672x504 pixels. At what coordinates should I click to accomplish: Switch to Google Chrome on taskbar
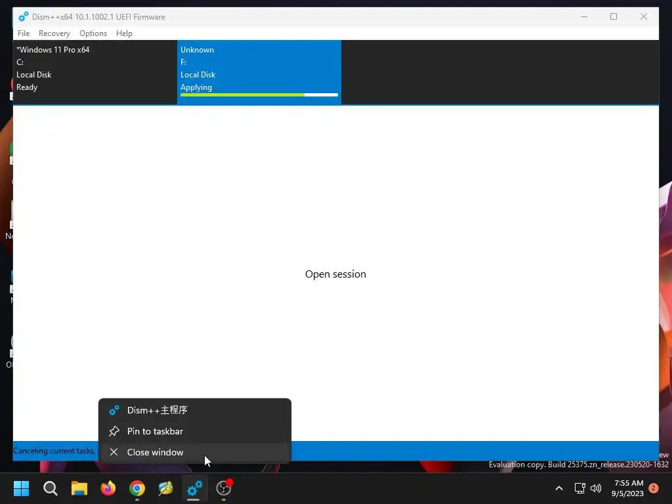(137, 488)
